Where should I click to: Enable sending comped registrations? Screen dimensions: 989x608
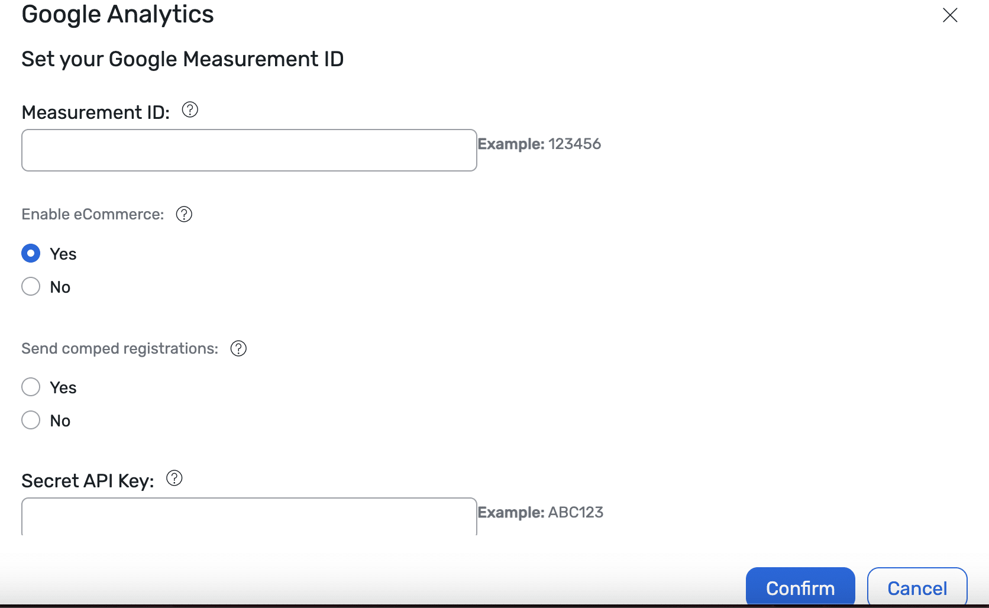30,387
